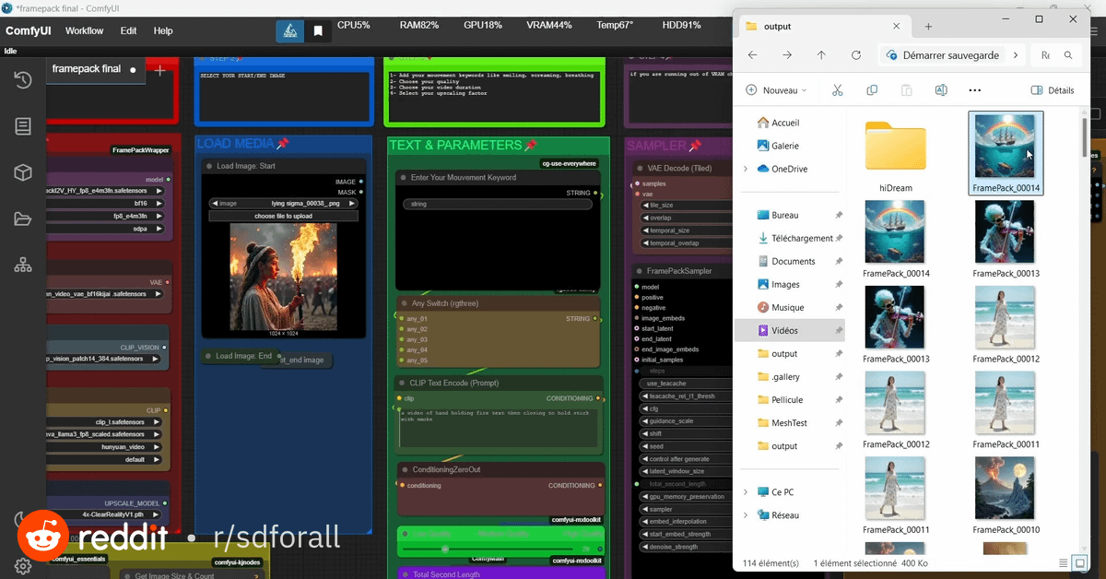Expand the Réseau tree item
Screen dimensions: 1106x579
coord(746,515)
